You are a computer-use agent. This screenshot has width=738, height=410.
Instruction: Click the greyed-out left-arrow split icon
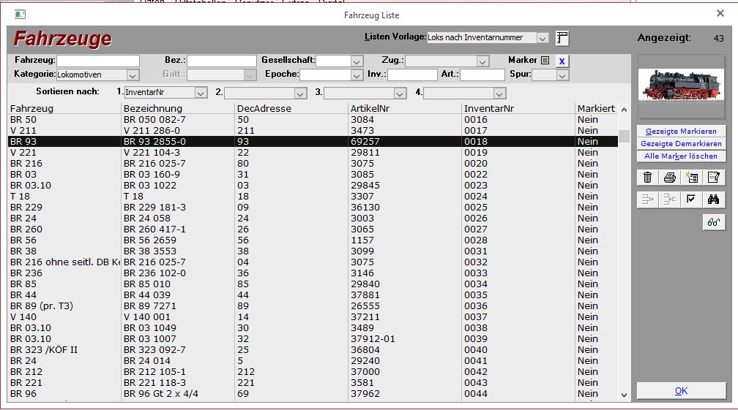[x=669, y=200]
